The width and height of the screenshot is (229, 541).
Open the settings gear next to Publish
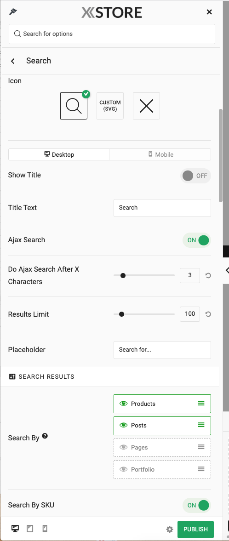[170, 529]
